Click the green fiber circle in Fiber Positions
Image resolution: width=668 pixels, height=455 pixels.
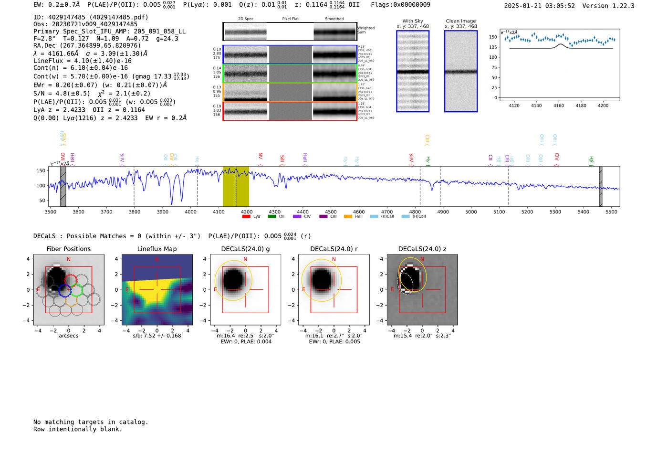click(76, 290)
